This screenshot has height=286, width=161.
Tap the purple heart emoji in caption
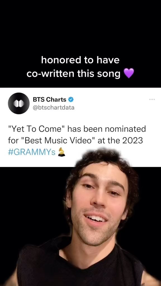[x=129, y=73]
